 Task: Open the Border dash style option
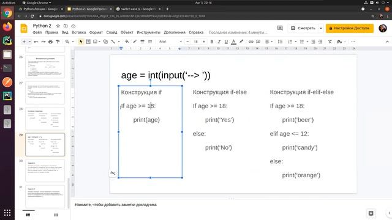pyautogui.click(x=150, y=42)
